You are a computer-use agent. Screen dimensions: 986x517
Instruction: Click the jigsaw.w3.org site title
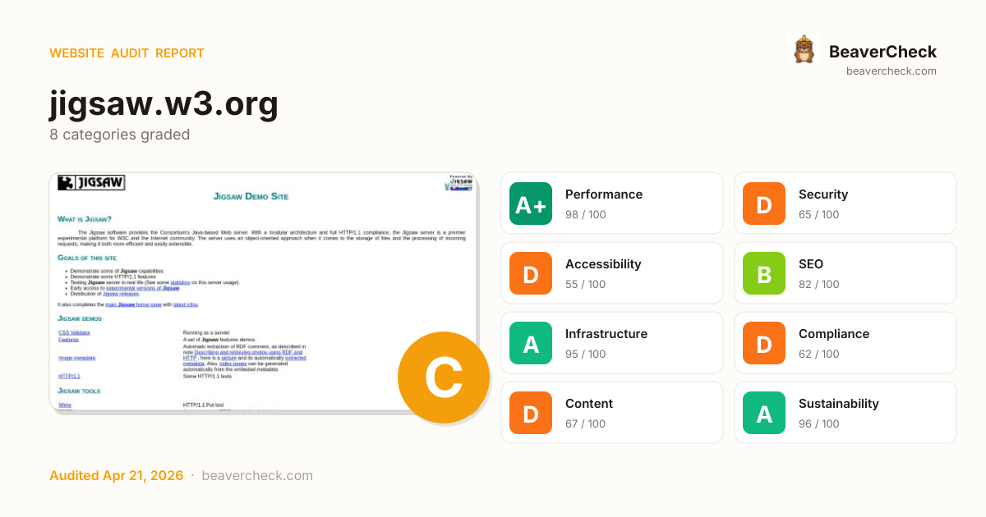pos(164,103)
